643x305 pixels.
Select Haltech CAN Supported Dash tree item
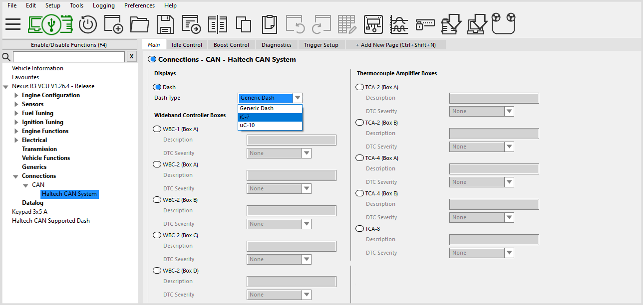pos(51,221)
